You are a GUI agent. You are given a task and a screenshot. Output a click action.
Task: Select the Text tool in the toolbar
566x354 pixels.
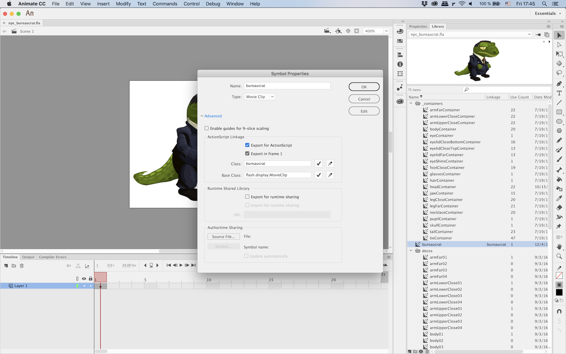coord(559,93)
